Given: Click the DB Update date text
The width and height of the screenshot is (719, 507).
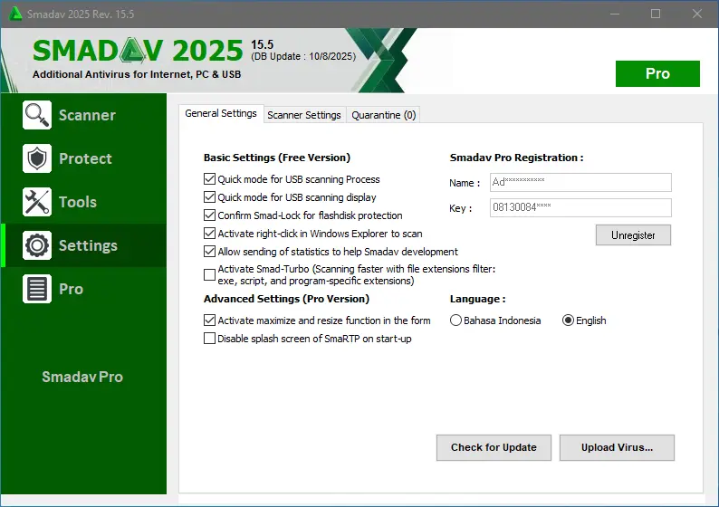Looking at the screenshot, I should click(303, 56).
